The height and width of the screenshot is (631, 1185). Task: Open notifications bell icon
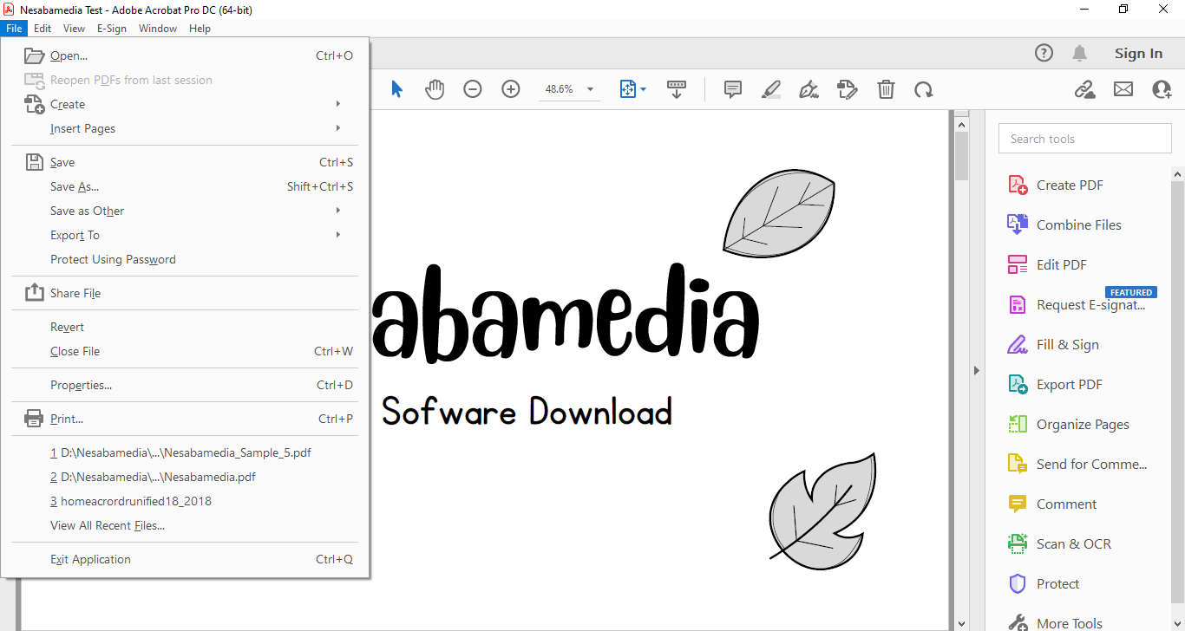(1079, 54)
